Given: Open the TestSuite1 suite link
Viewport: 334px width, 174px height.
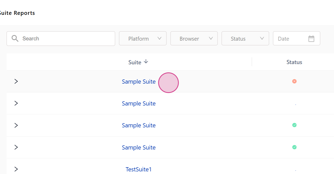Looking at the screenshot, I should click(x=139, y=169).
